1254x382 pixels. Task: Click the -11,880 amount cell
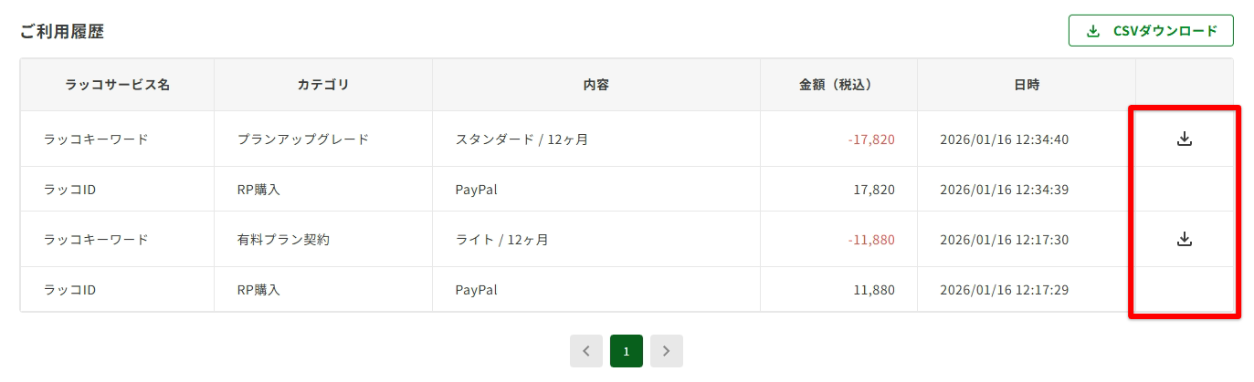[x=870, y=240]
